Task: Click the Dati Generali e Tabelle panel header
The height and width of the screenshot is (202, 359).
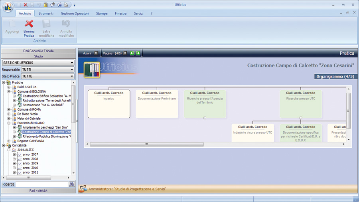Action: tap(38, 51)
